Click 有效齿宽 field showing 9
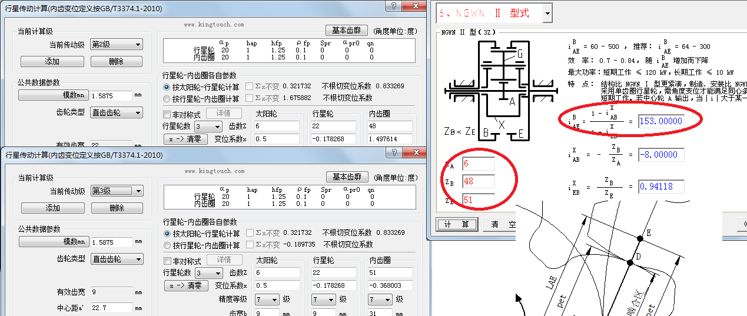The width and height of the screenshot is (747, 316). tap(112, 292)
